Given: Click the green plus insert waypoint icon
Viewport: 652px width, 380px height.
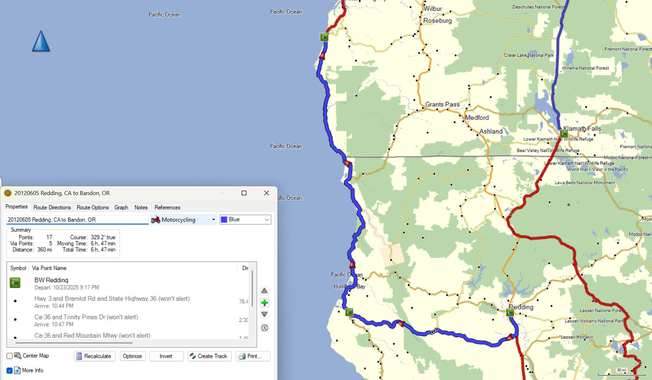Looking at the screenshot, I should tap(264, 303).
